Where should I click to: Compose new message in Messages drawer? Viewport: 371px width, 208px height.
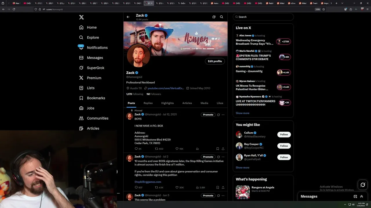tap(355, 196)
